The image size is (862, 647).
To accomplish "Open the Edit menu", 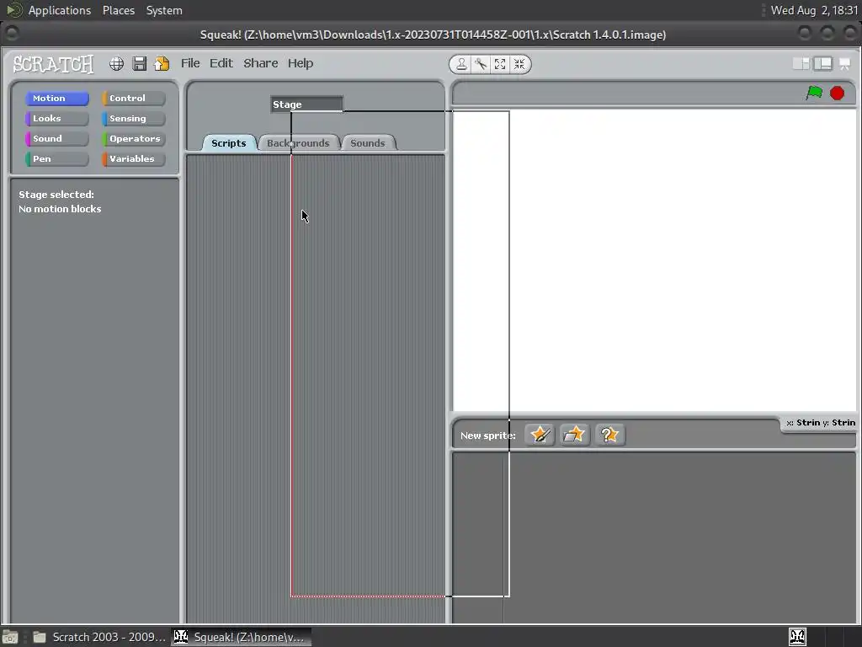I will point(221,63).
